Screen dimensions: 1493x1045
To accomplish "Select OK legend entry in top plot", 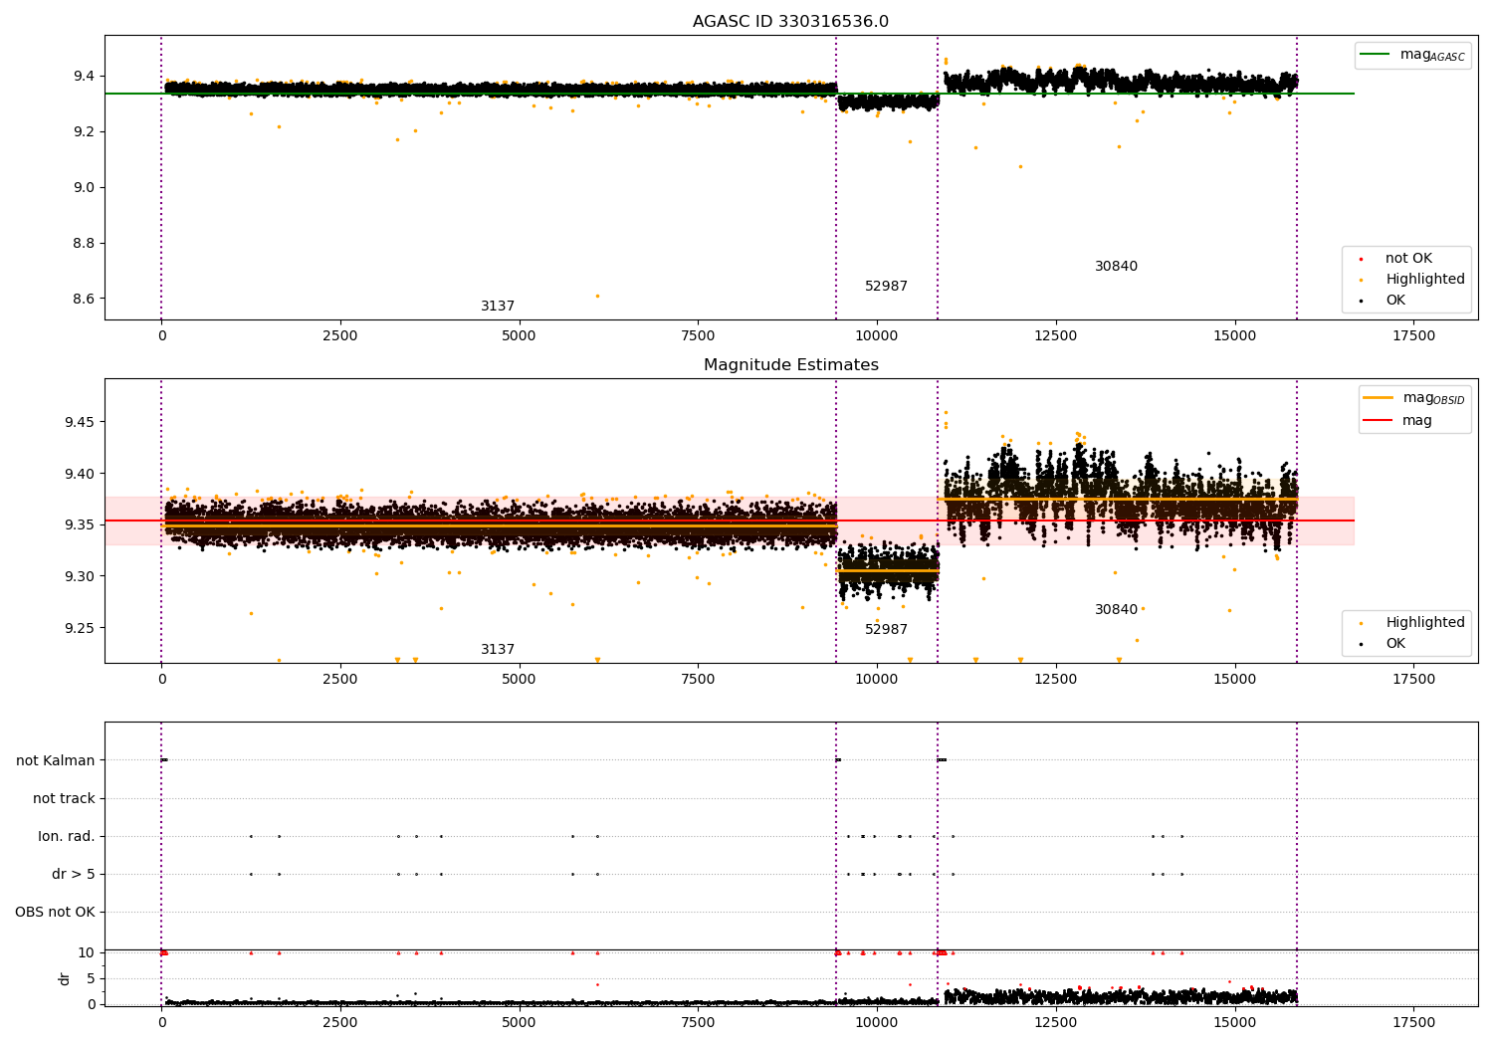I will pos(1395,301).
